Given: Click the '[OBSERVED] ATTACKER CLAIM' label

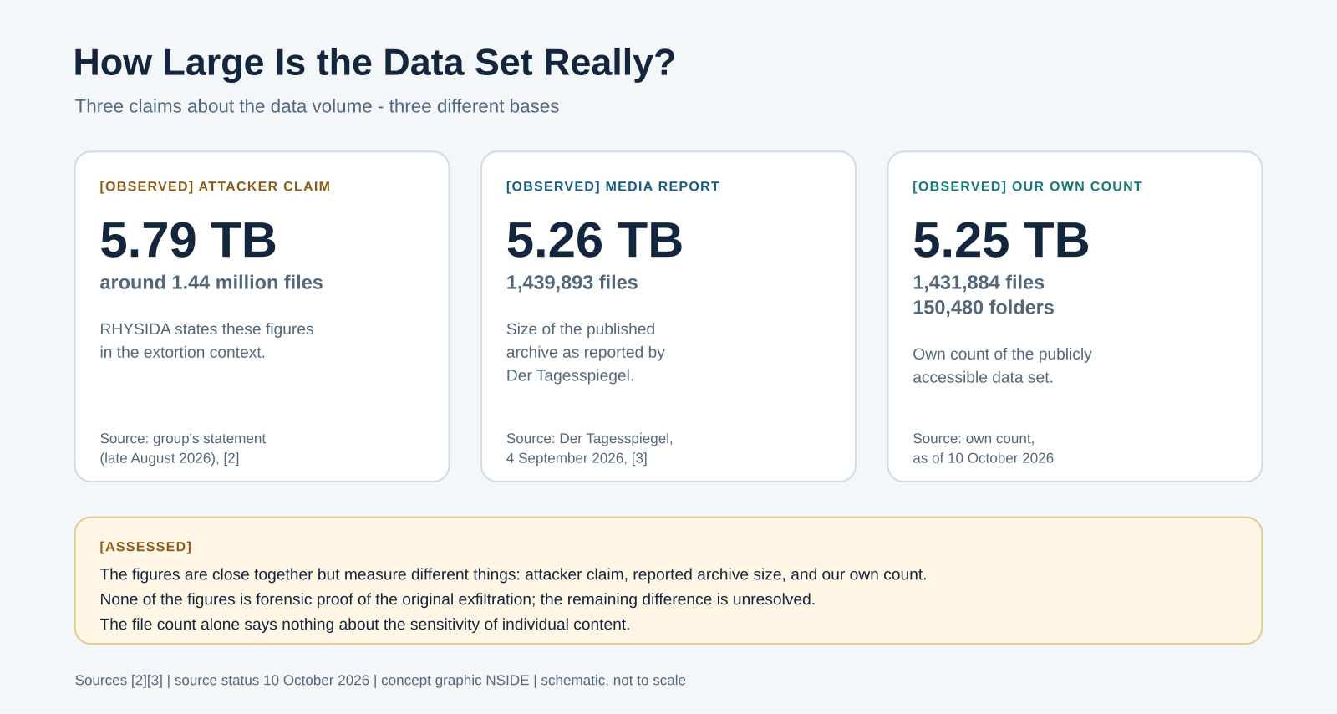Looking at the screenshot, I should (x=215, y=186).
